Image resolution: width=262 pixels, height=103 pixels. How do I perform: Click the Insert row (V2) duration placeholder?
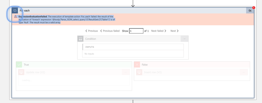[x=244, y=72]
